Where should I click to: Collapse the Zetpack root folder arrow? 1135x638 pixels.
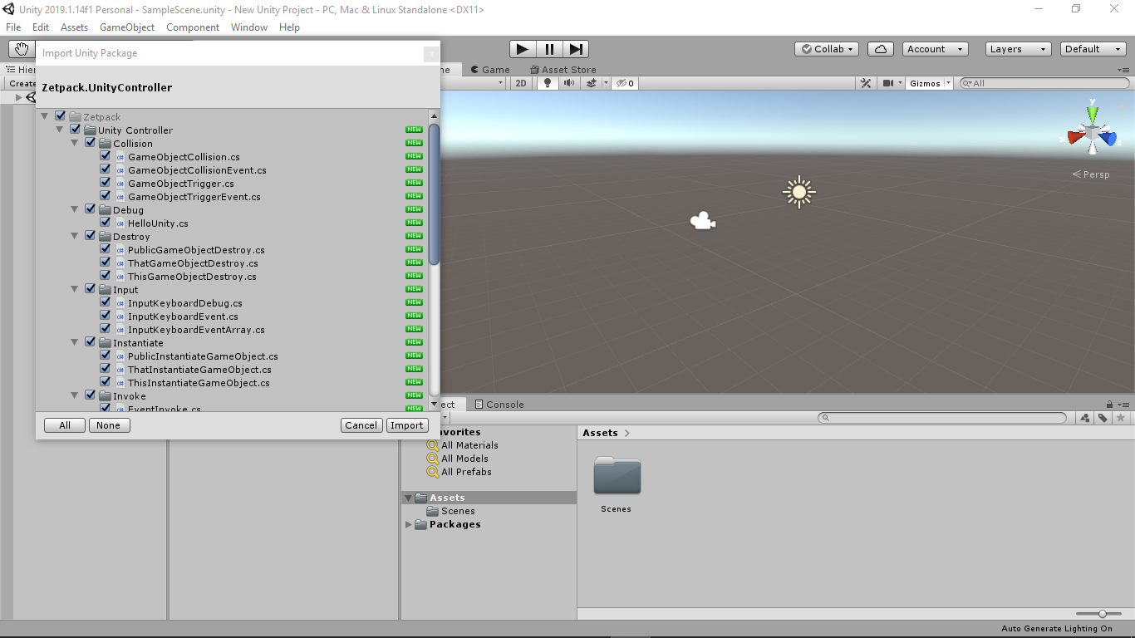tap(45, 116)
